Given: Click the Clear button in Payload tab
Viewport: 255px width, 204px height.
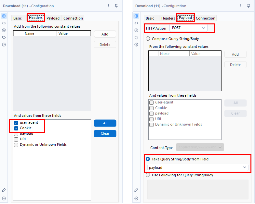Looking at the screenshot, I should pyautogui.click(x=235, y=113).
